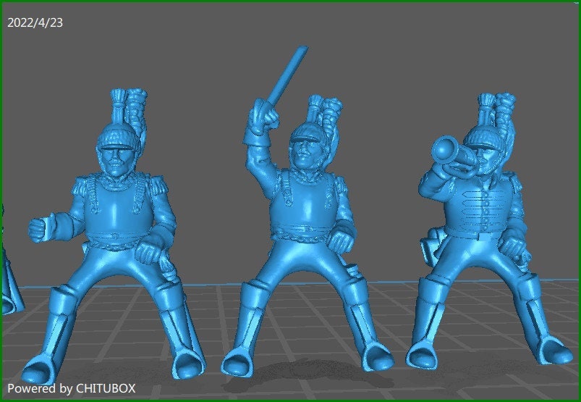
Task: Click the trumpet bell on the right figure
Action: click(x=441, y=150)
